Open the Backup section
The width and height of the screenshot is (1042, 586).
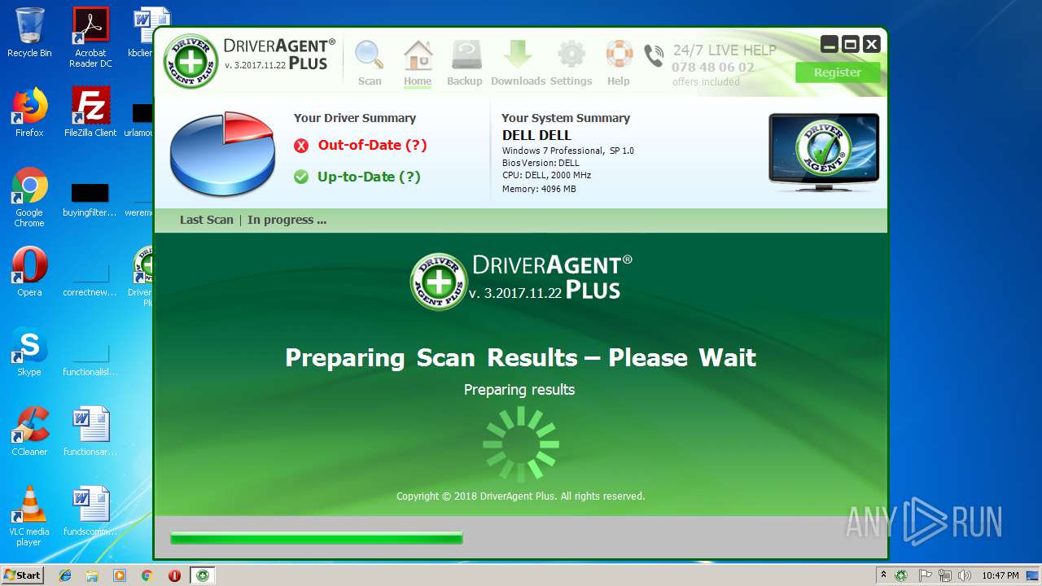pos(465,63)
